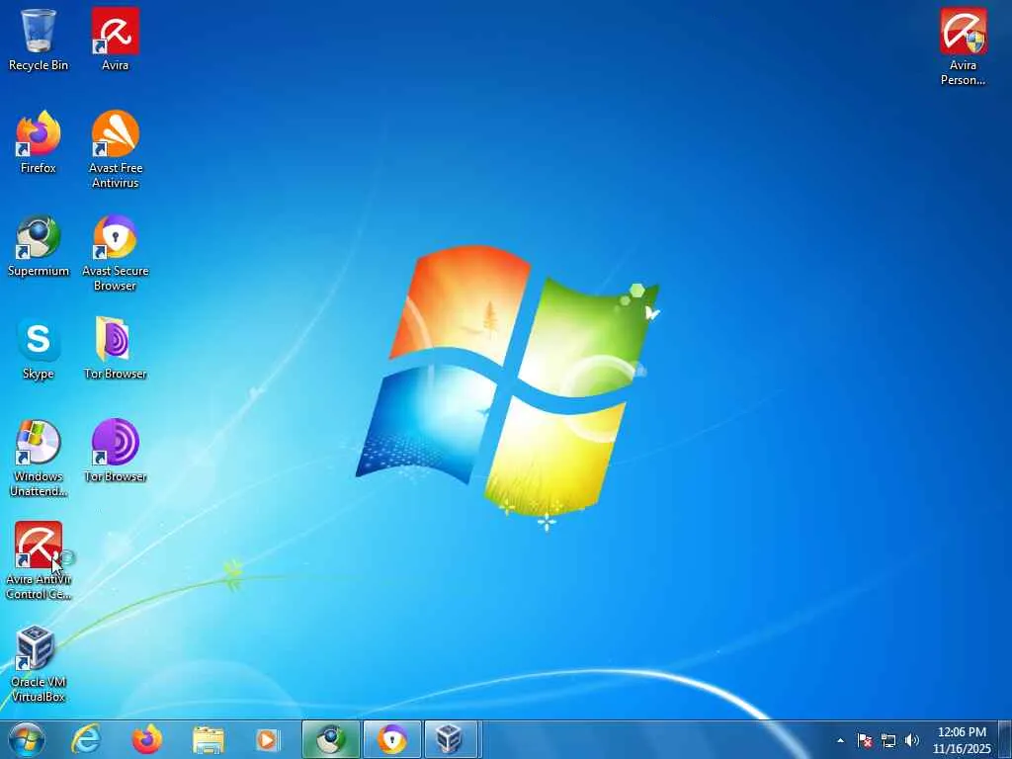Launch Firefox from the taskbar
Viewport: 1012px width, 759px height.
pyautogui.click(x=147, y=739)
